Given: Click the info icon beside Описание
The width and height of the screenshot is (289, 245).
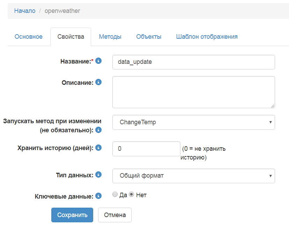Looking at the screenshot, I should coord(98,82).
